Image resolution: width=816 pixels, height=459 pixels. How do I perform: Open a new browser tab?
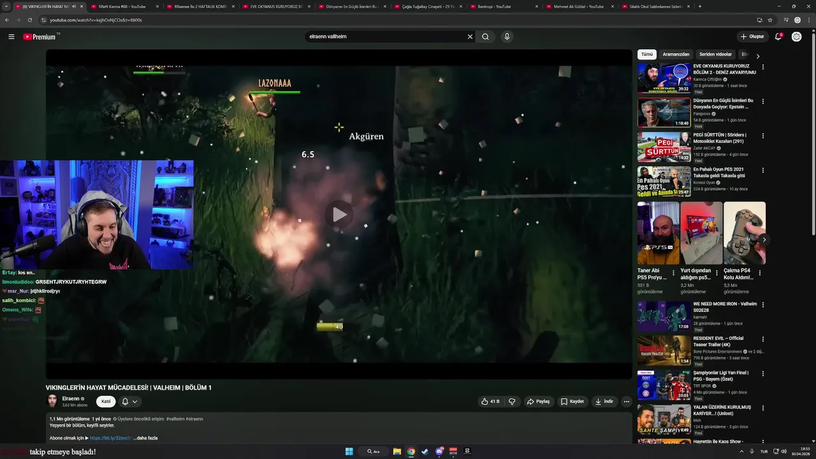click(700, 6)
